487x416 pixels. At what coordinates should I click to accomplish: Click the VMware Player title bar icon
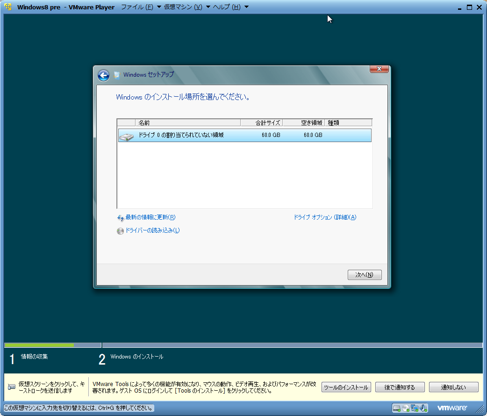point(8,7)
